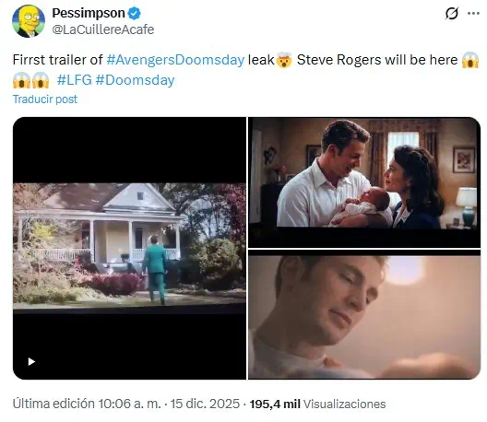Open the #AvengersDoomsday hashtag
This screenshot has width=487, height=422.
[x=175, y=60]
